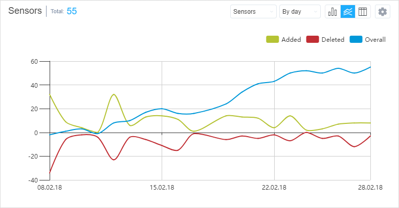Screen dimensions: 399x208
Task: Click the blue Overall legend swatch
Action: 356,40
